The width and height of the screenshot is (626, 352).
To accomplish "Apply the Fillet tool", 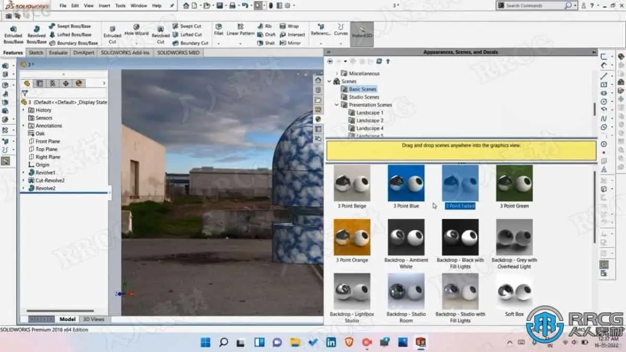I will tap(219, 30).
